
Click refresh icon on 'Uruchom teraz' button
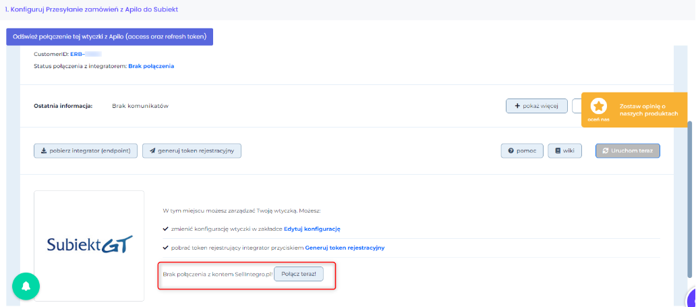click(x=605, y=150)
